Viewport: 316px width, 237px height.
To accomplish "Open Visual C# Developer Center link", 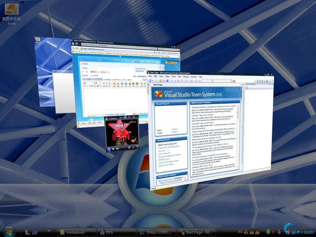I will tap(168, 162).
